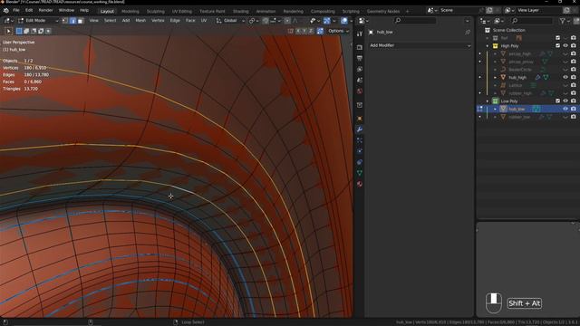Toggle High Poly collection eye visibility
The width and height of the screenshot is (580, 326).
565,46
